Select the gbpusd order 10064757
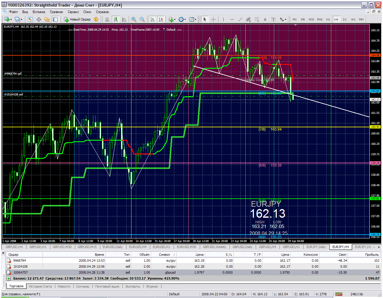Image resolution: width=383 pixels, height=298 pixels. click(x=193, y=272)
